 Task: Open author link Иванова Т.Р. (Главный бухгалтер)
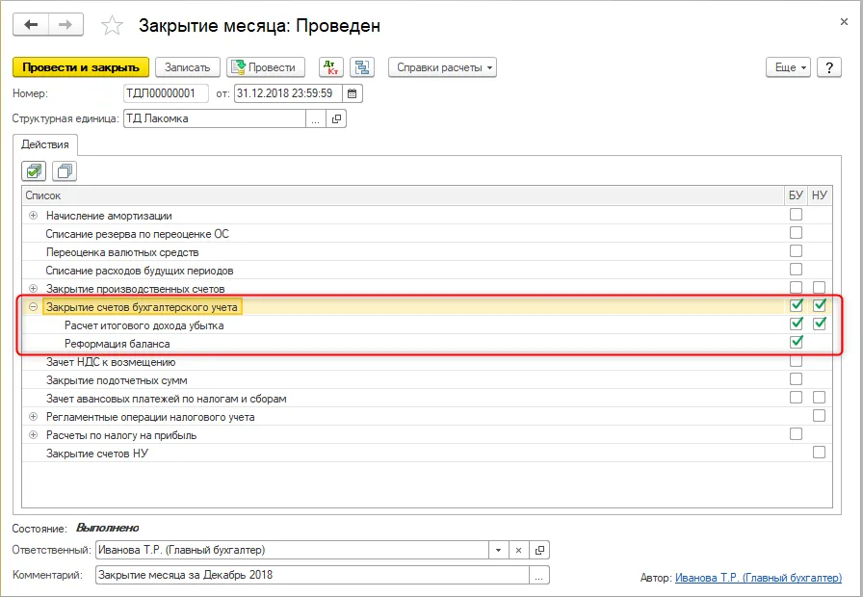[x=758, y=578]
